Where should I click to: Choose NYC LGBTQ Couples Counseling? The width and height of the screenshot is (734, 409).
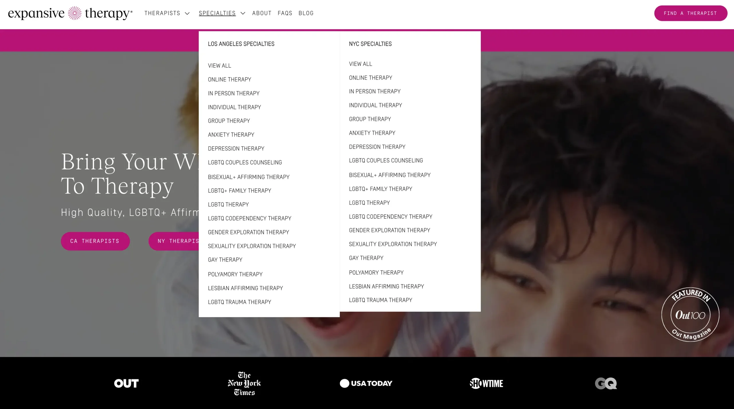[x=386, y=160]
